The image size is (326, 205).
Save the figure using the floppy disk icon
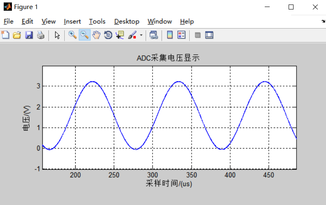coord(29,35)
